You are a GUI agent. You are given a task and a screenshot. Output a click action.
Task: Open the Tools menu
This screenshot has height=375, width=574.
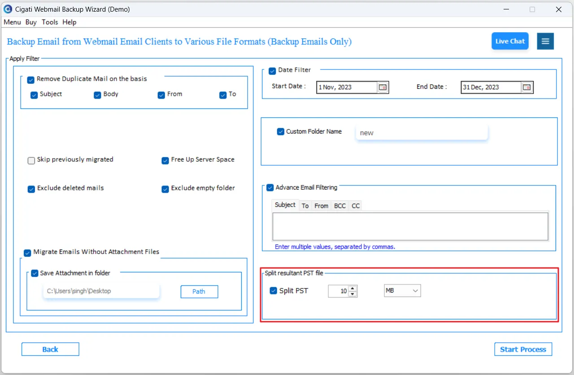tap(50, 22)
